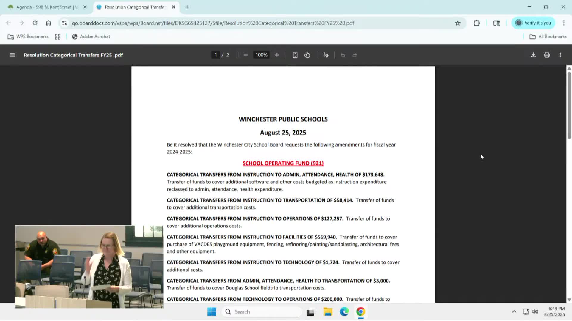Screen dimensions: 572x321
Task: Toggle the PDF sidebar menu
Action: [x=12, y=55]
